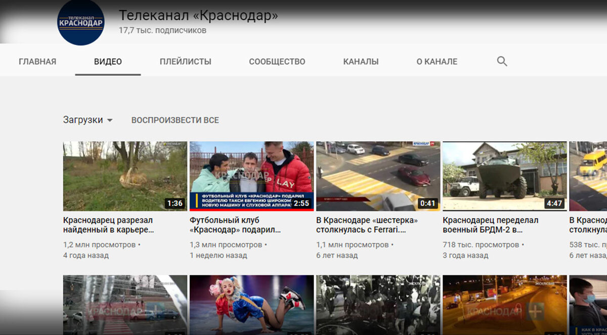The height and width of the screenshot is (335, 607).
Task: Select the ВИДЕО tab
Action: pyautogui.click(x=108, y=62)
